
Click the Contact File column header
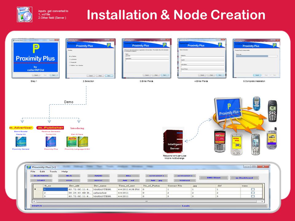[x=179, y=186]
